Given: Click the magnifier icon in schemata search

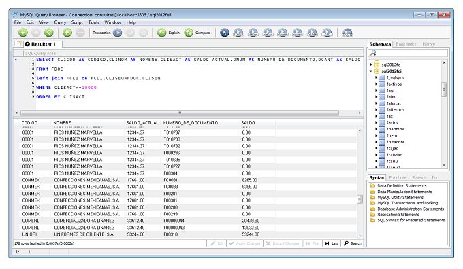Looking at the screenshot, I should pyautogui.click(x=373, y=53).
